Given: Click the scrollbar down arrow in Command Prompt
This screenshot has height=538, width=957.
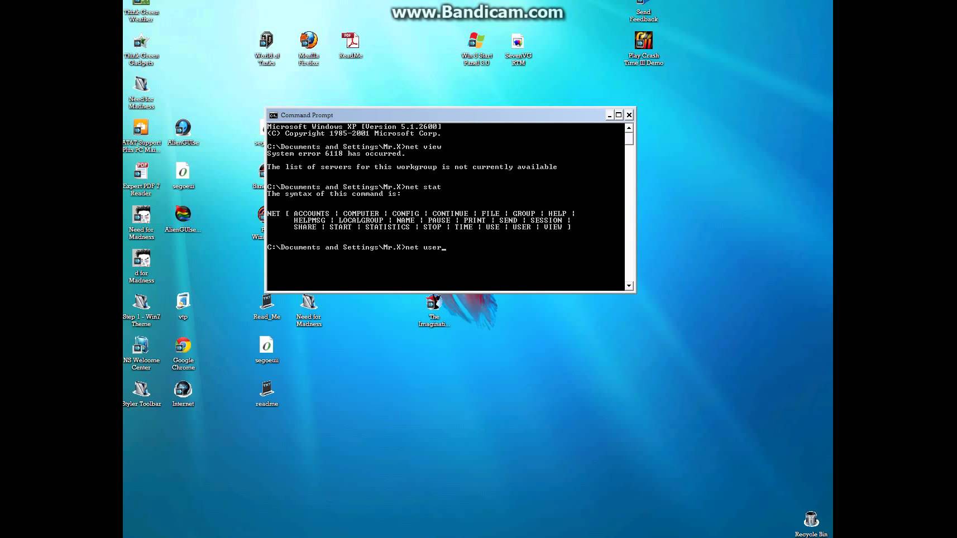Looking at the screenshot, I should tap(629, 286).
